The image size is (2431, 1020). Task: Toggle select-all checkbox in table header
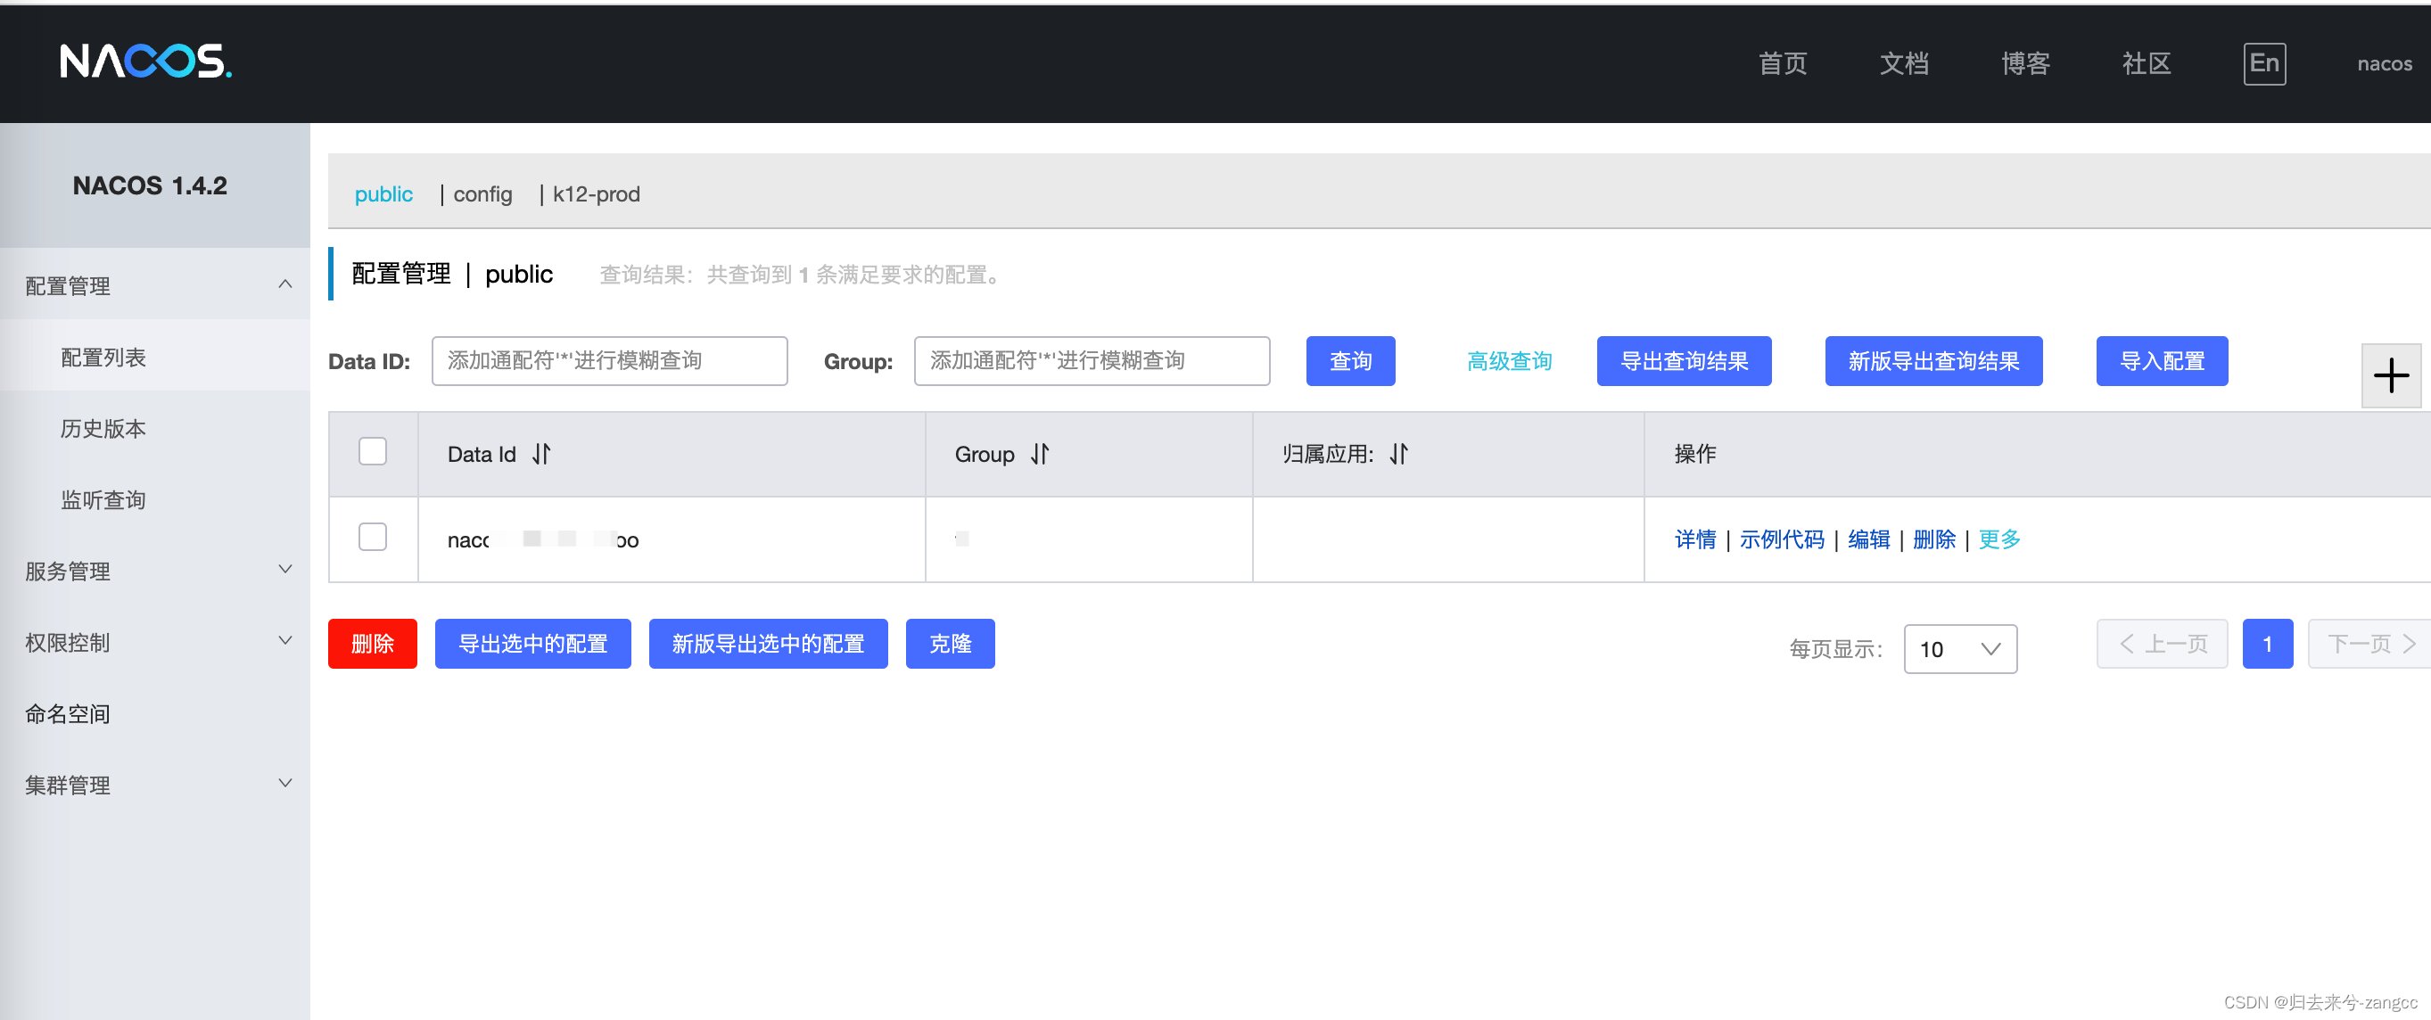tap(373, 451)
